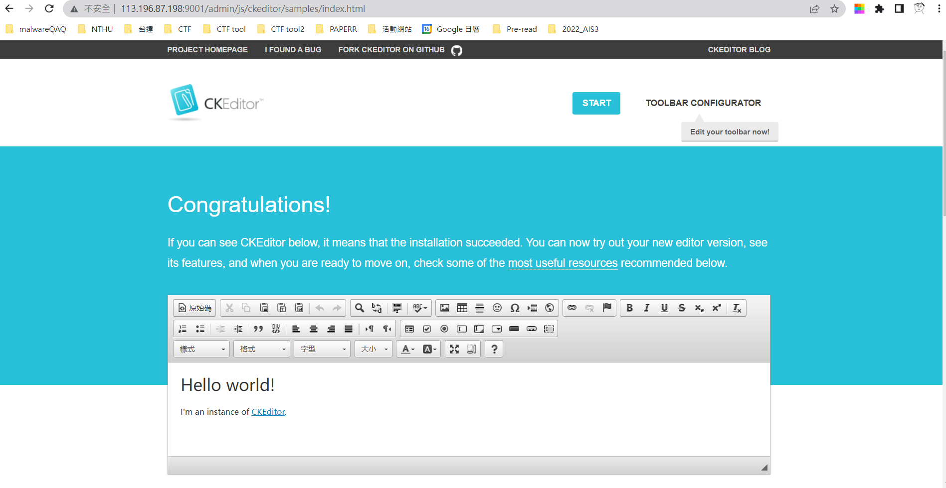
Task: Open the Smiley picker
Action: [x=497, y=308]
